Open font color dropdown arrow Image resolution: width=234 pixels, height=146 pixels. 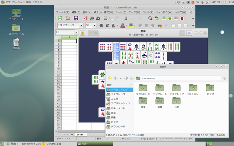127,25
